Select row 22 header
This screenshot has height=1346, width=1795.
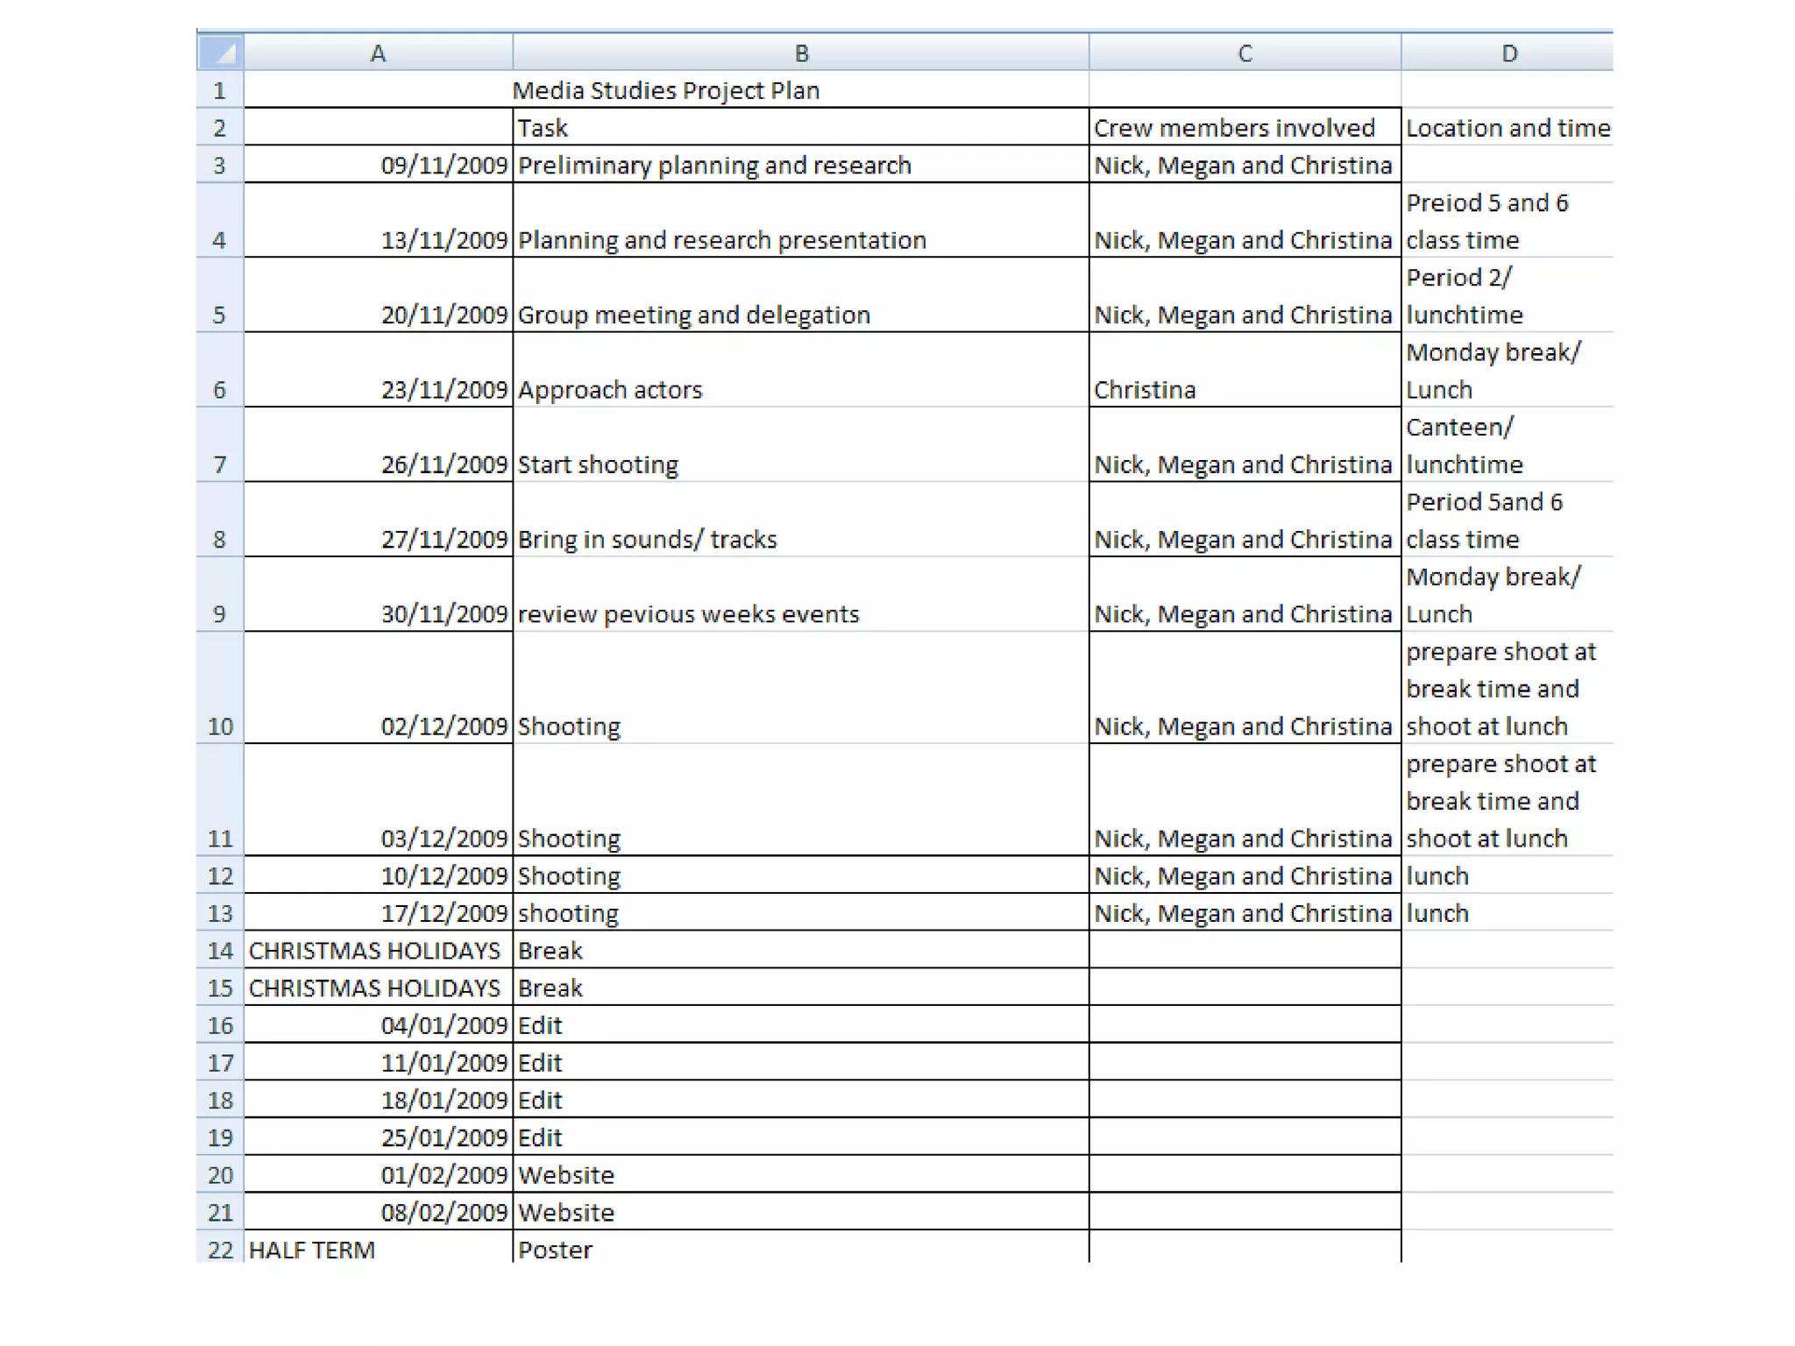pos(220,1249)
